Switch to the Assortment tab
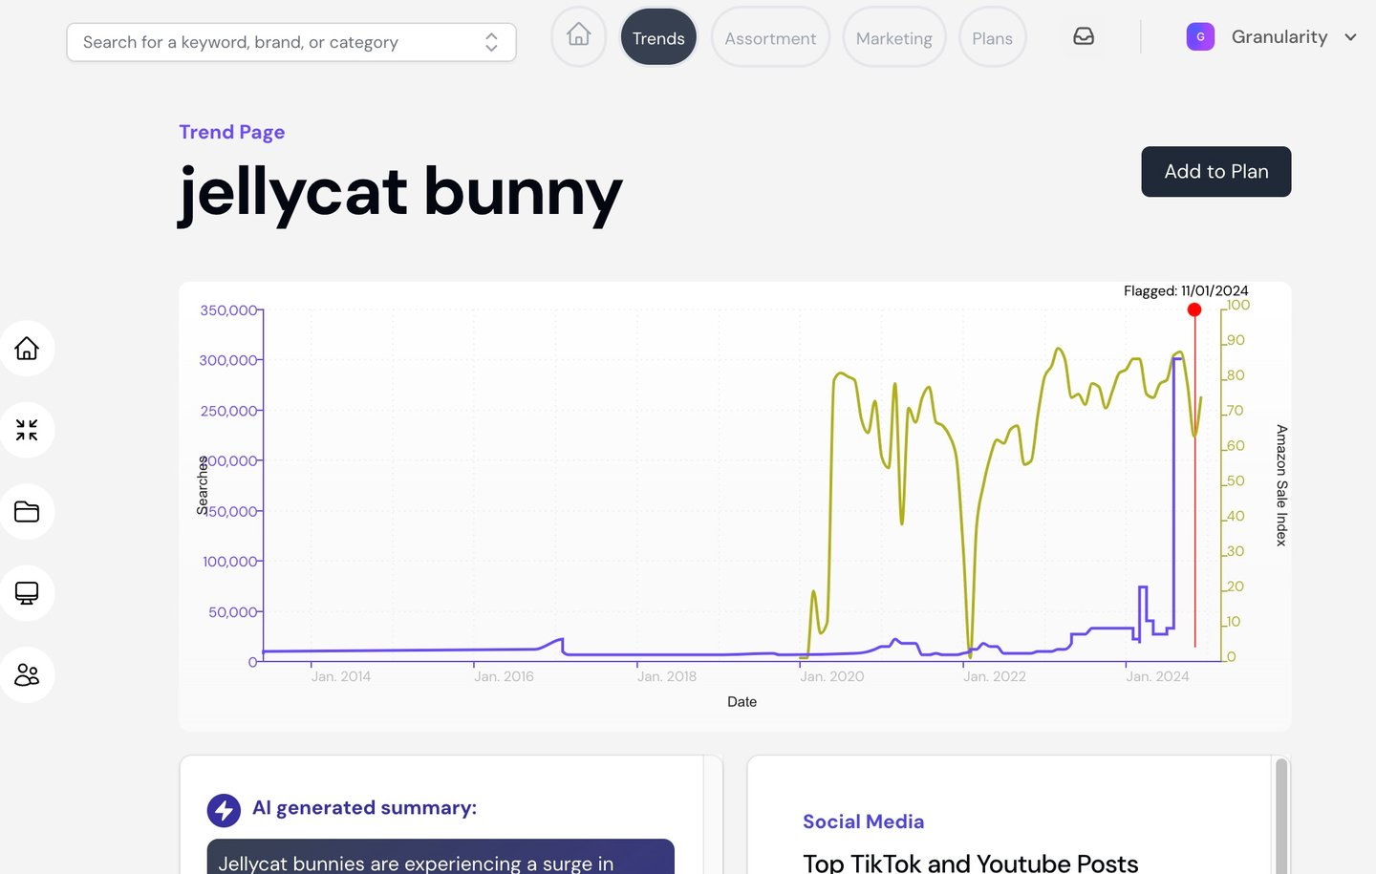 coord(770,37)
